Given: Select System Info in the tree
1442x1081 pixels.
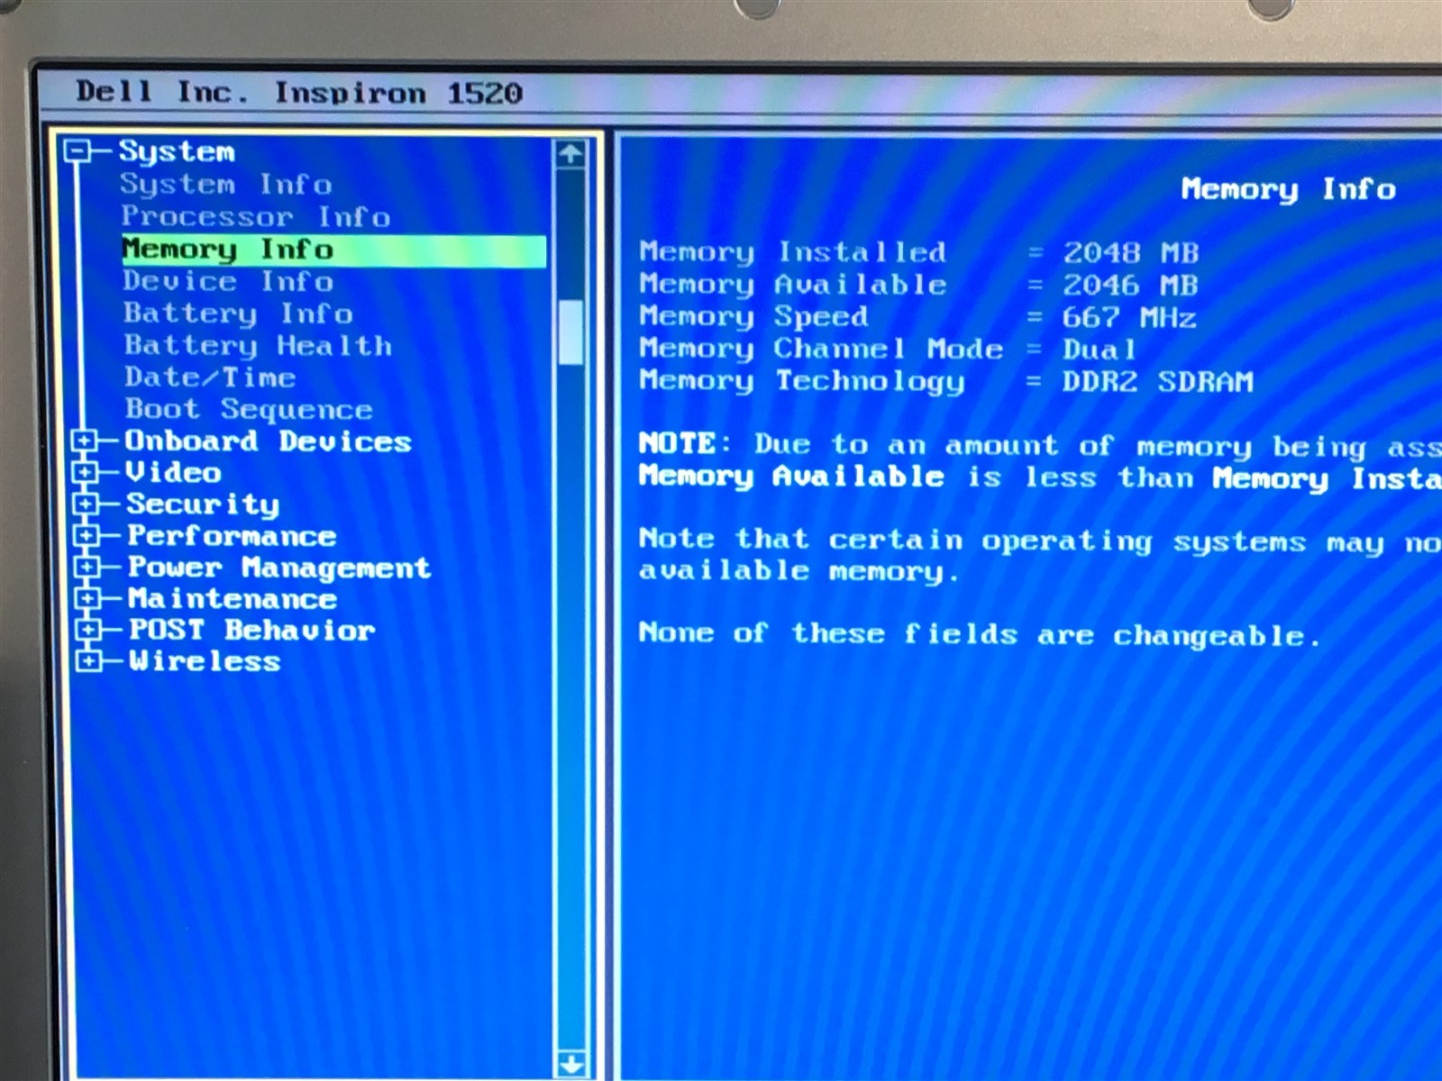Looking at the screenshot, I should pos(226,185).
